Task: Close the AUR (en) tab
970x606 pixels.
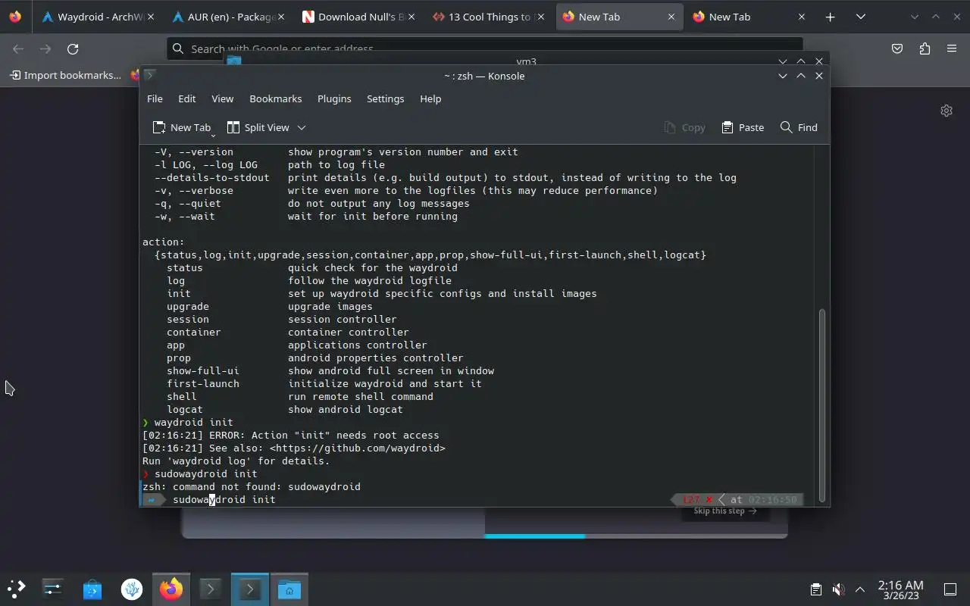Action: click(281, 17)
